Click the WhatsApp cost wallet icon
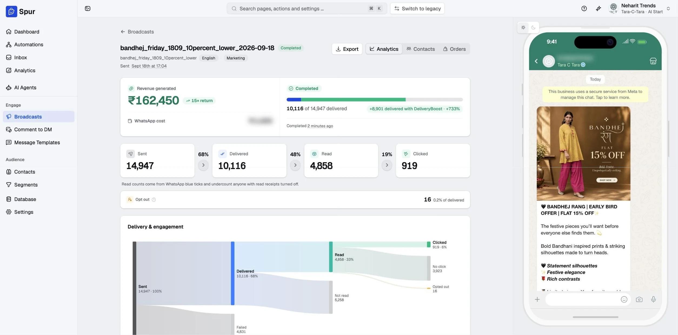The image size is (678, 335). click(130, 121)
